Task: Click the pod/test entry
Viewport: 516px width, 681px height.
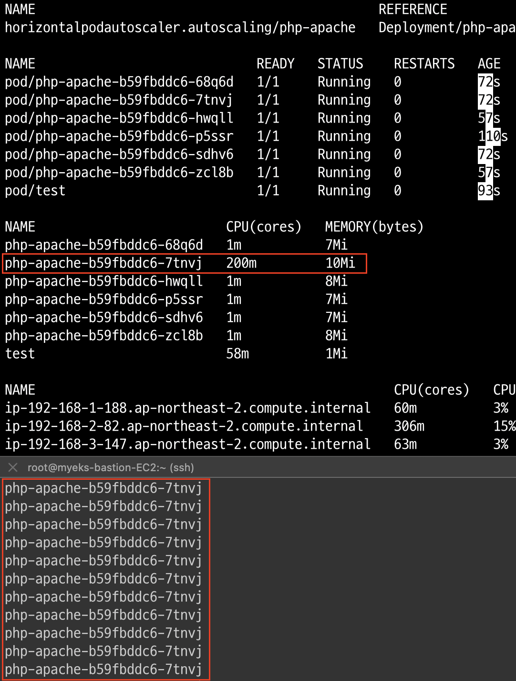Action: [35, 191]
